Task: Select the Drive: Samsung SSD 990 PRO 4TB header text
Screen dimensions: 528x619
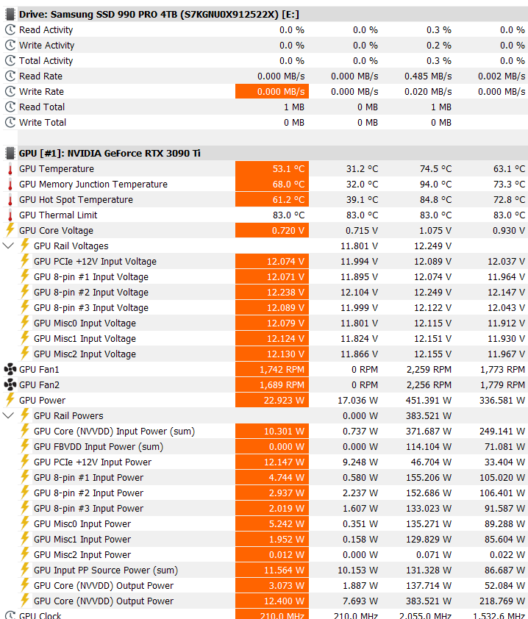Action: coord(159,15)
